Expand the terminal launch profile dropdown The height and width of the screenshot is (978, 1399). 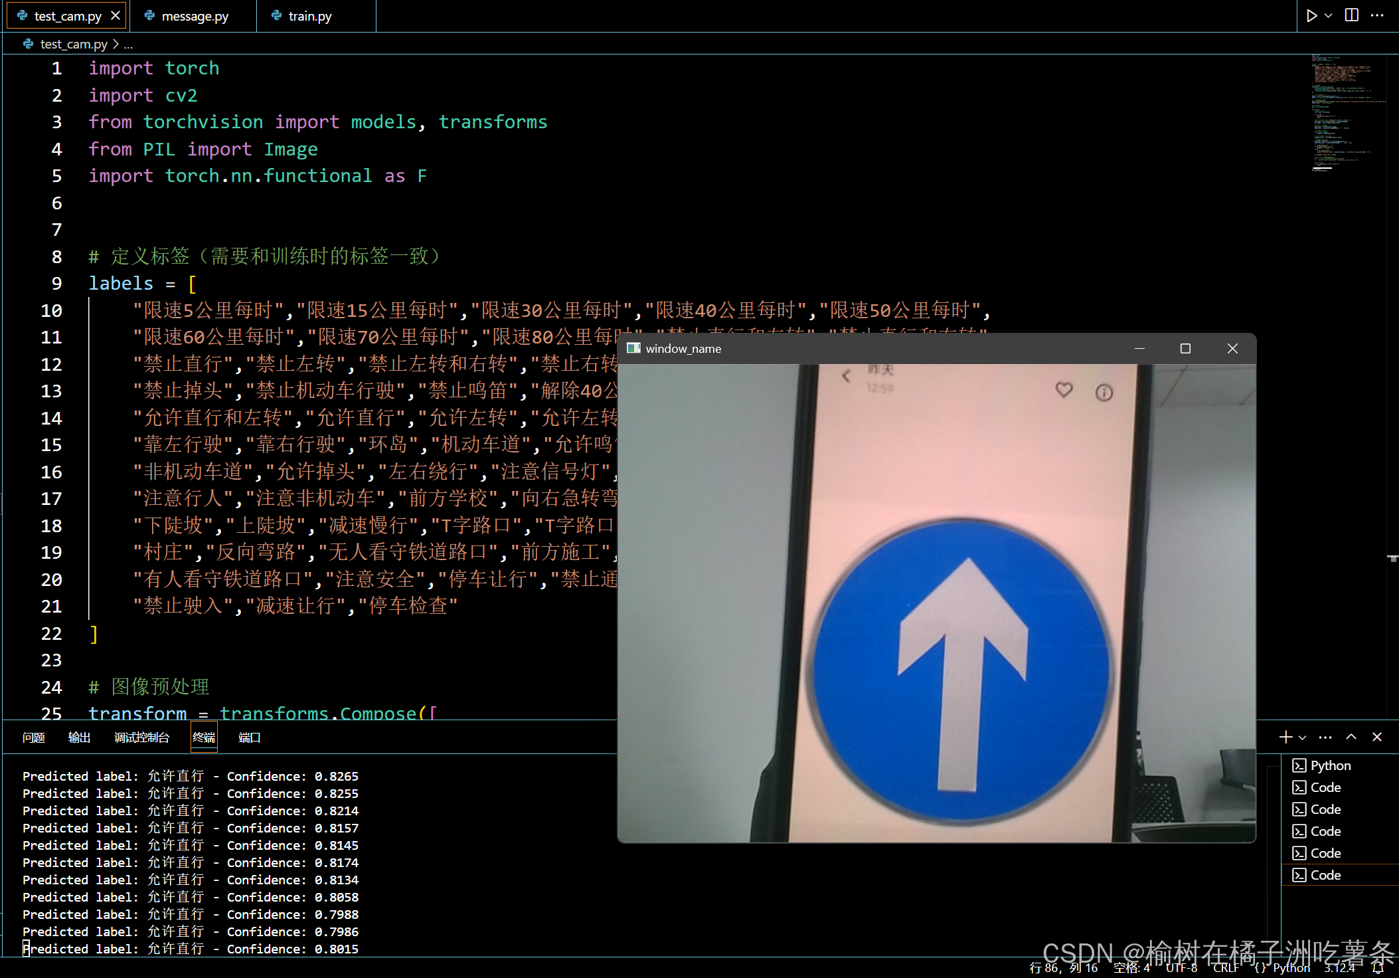1303,737
